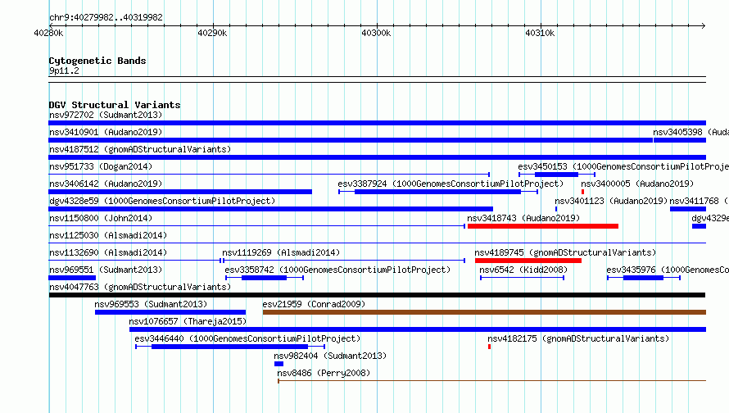Click the nsv1076657 (Thareja2015) label

coord(188,321)
